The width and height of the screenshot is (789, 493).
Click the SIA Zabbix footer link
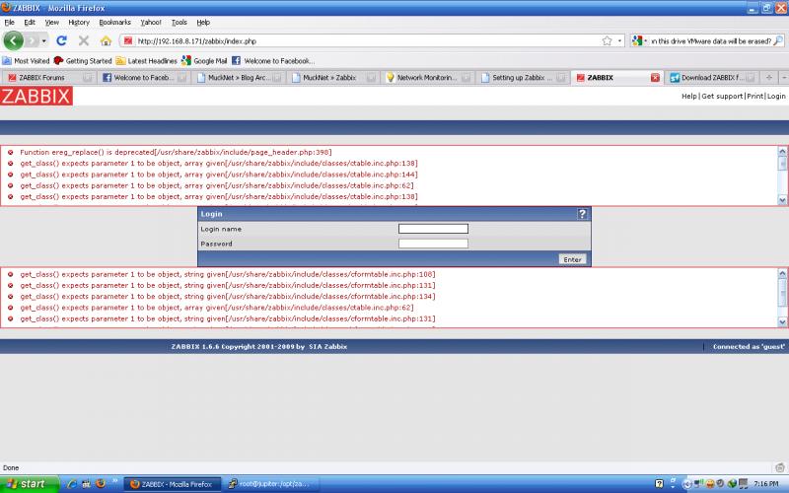click(x=327, y=347)
